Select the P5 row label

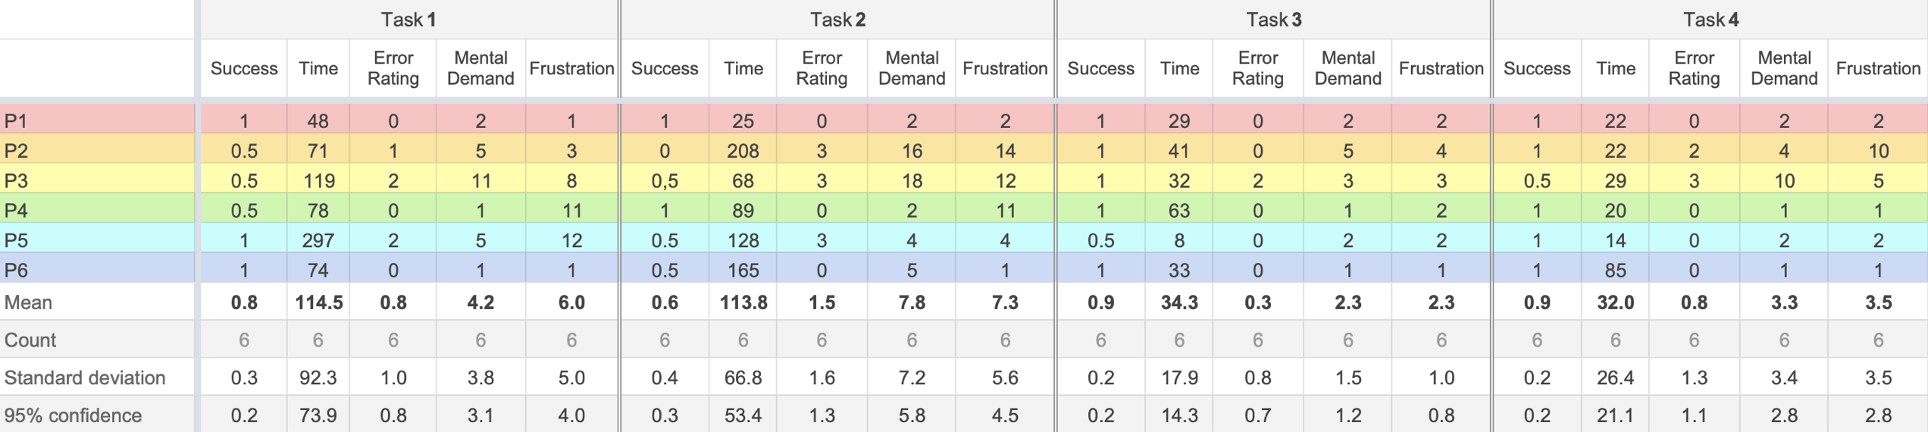pyautogui.click(x=17, y=240)
